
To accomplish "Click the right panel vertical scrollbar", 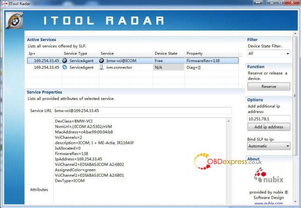I will tap(295, 95).
